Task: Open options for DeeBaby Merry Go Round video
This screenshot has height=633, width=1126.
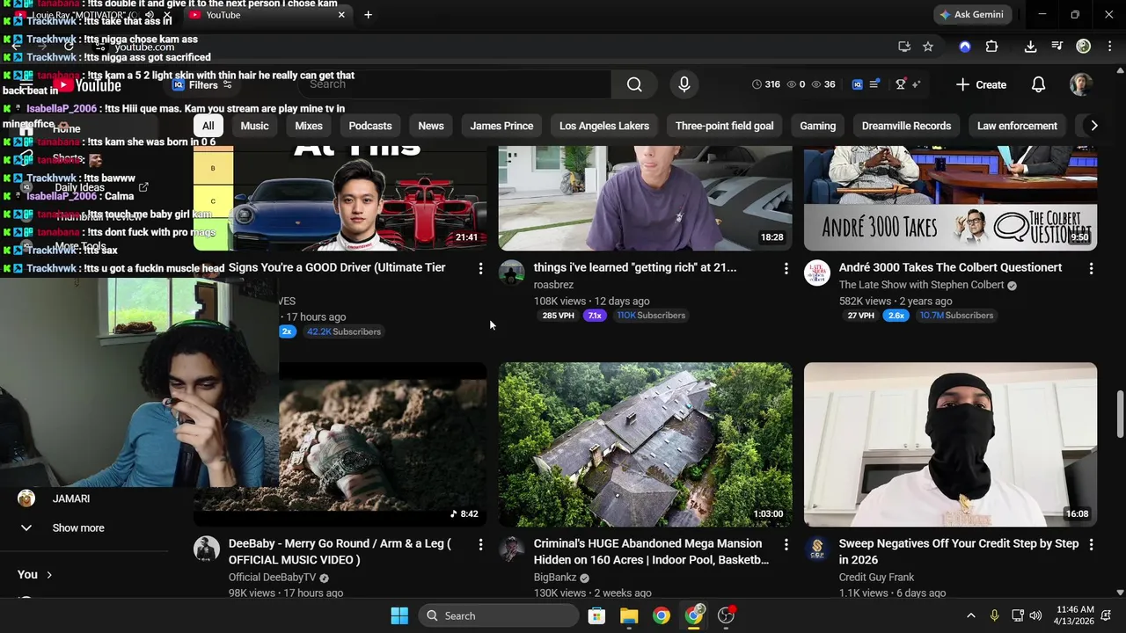Action: [x=480, y=545]
